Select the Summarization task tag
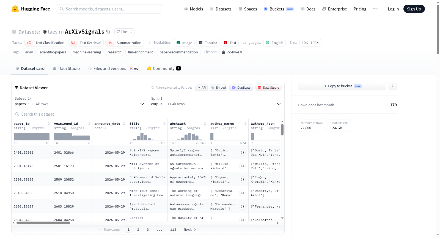This screenshot has width=440, height=237. [x=125, y=43]
